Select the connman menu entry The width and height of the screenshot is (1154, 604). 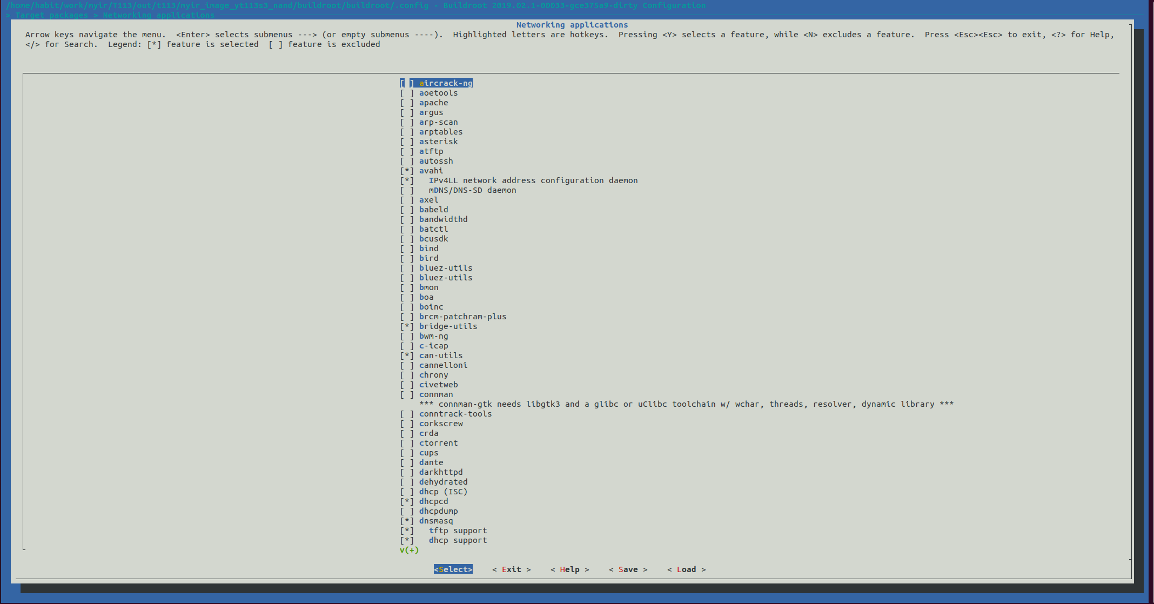pos(436,394)
